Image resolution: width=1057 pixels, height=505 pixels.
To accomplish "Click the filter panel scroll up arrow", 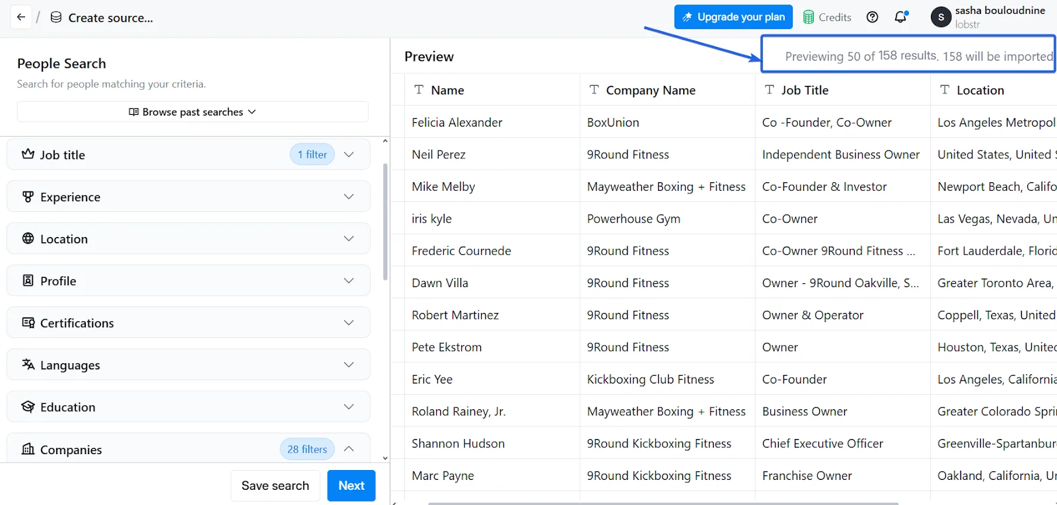I will point(385,141).
